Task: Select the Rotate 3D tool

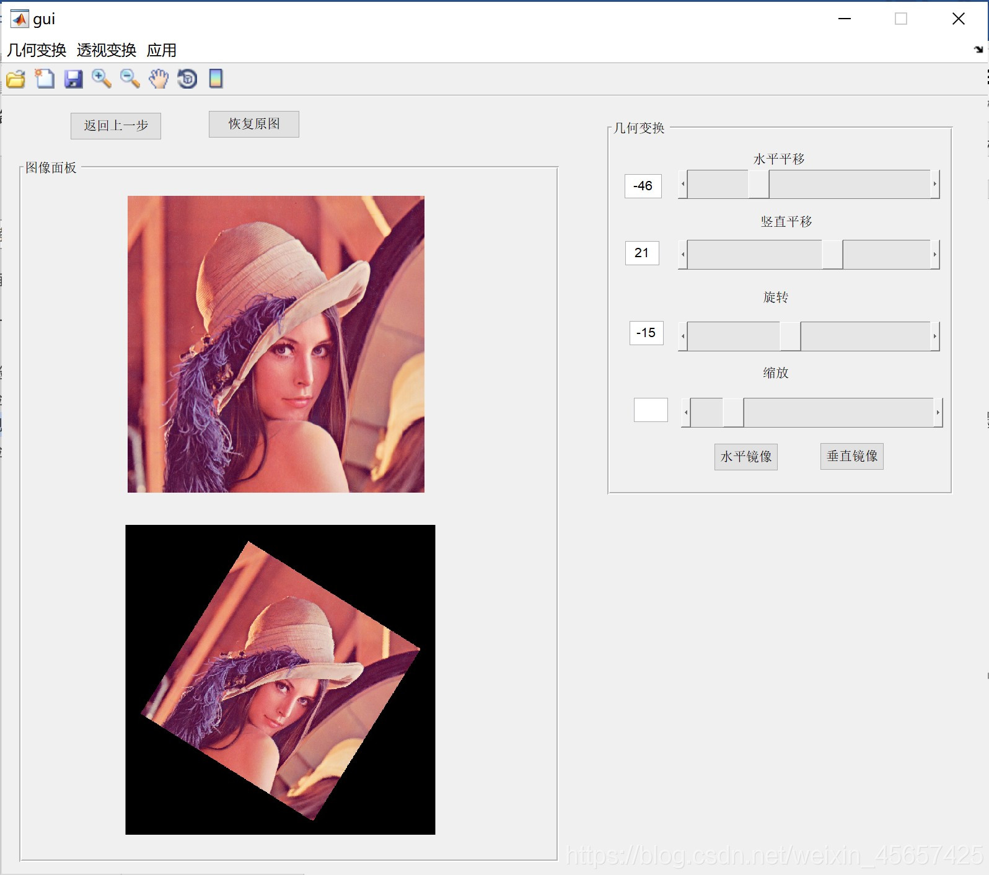Action: (x=187, y=79)
